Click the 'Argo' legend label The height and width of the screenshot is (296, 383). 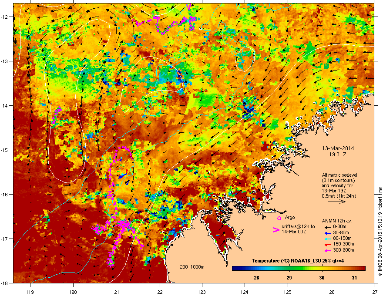pos(290,217)
